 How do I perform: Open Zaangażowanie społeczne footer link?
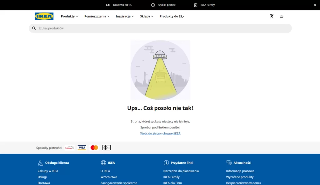(119, 183)
